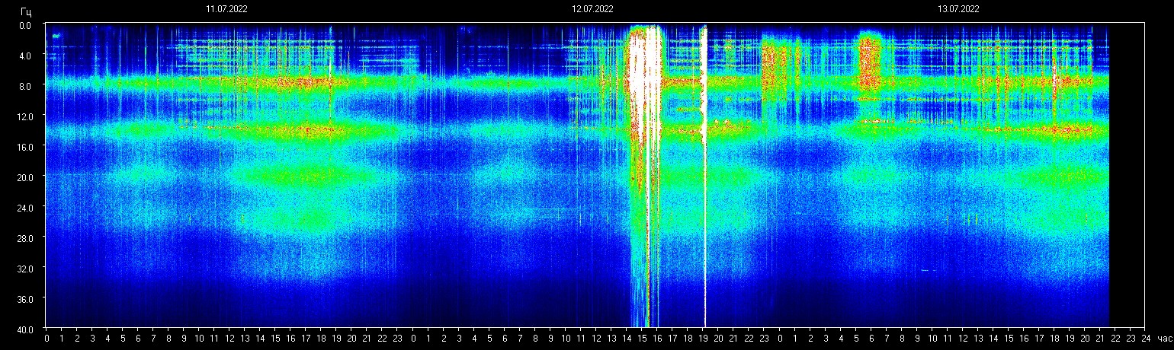Viewport: 1174px width, 350px height.
Task: Select the 8.0 frequency axis tick label
Action: (24, 86)
